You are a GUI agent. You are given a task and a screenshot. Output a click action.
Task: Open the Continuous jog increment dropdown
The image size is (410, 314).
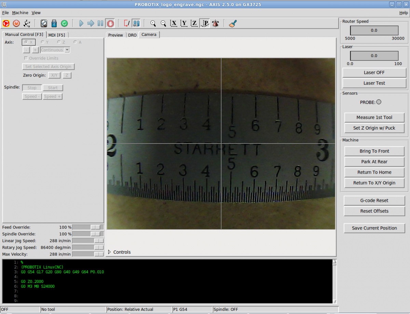click(x=55, y=50)
